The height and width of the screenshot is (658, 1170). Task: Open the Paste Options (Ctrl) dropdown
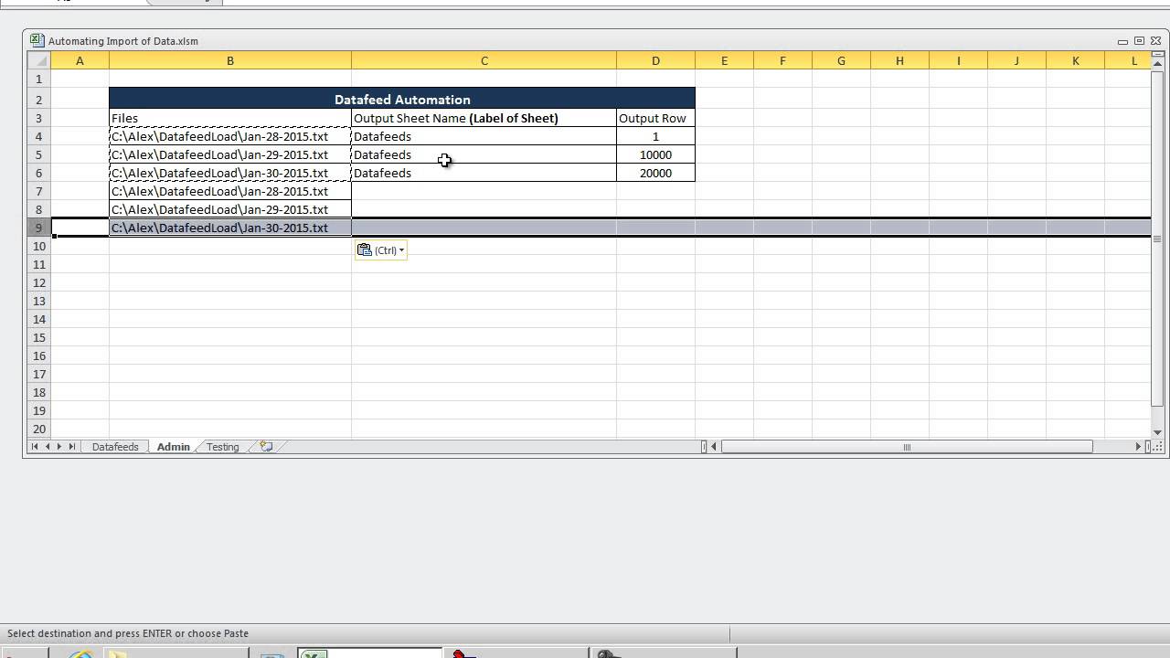tap(381, 250)
